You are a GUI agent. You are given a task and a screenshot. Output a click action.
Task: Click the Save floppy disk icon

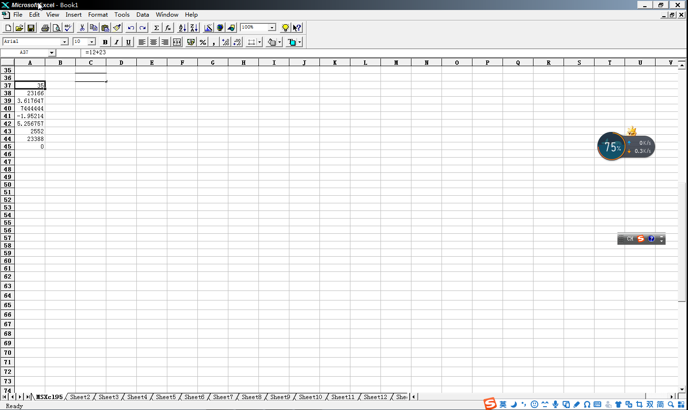pyautogui.click(x=31, y=28)
